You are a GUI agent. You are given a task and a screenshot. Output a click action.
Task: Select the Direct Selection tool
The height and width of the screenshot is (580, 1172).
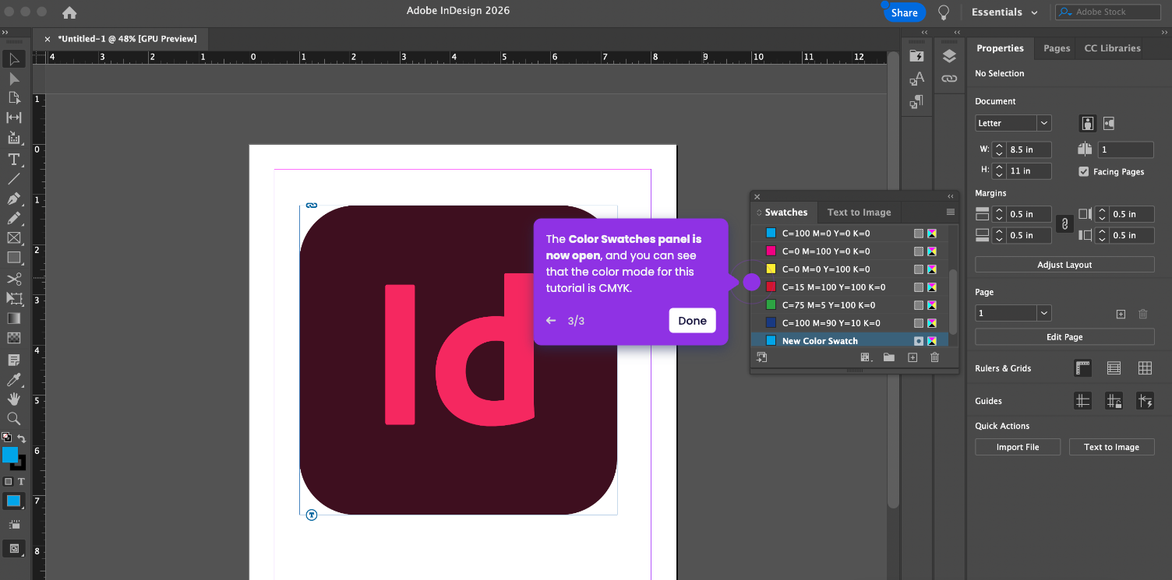pyautogui.click(x=13, y=79)
